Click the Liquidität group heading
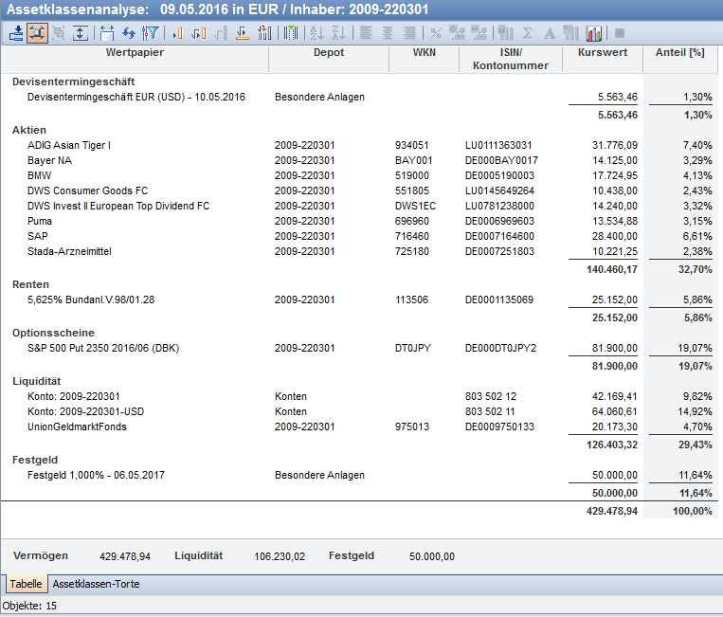Image resolution: width=723 pixels, height=617 pixels. [x=35, y=381]
